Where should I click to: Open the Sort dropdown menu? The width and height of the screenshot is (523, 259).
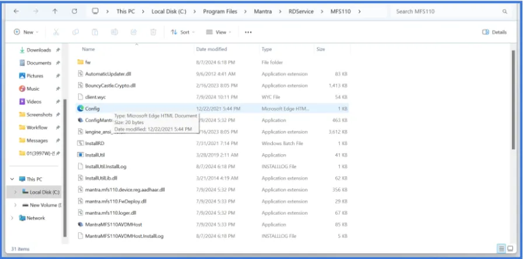[182, 32]
